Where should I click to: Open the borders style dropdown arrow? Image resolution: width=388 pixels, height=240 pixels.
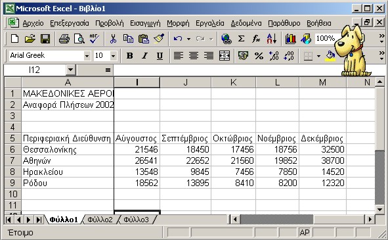pos(318,57)
